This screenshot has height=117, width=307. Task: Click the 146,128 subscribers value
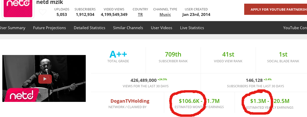click(x=254, y=80)
